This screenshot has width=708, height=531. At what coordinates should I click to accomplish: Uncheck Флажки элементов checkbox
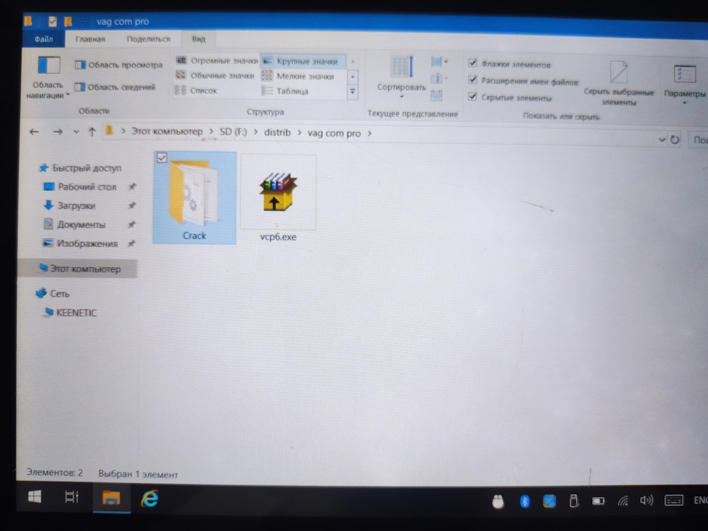tap(472, 63)
